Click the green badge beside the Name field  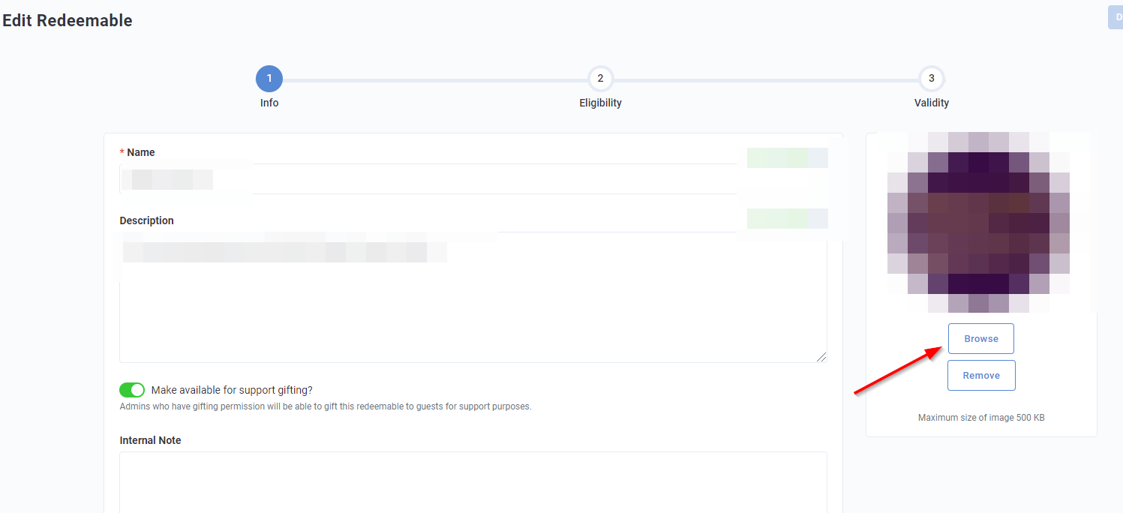coord(787,157)
